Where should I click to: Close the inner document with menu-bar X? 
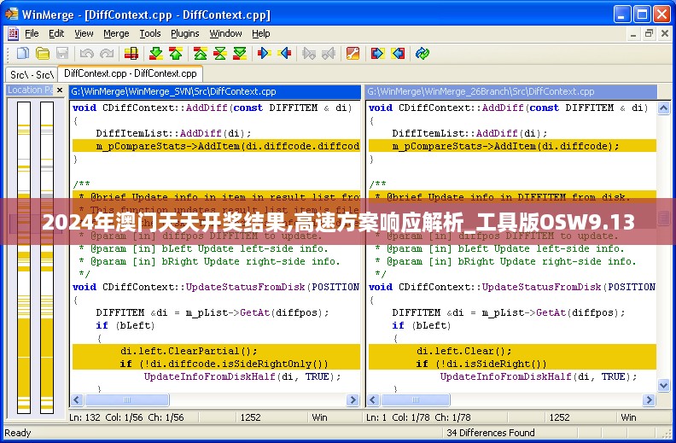664,33
